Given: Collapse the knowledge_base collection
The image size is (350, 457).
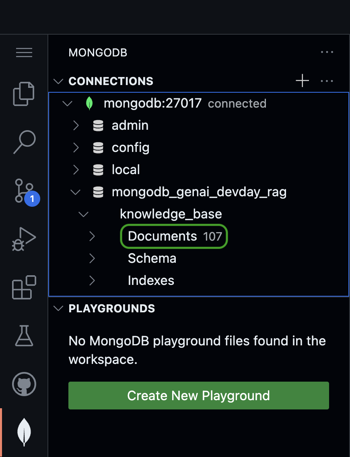Looking at the screenshot, I should click(84, 214).
